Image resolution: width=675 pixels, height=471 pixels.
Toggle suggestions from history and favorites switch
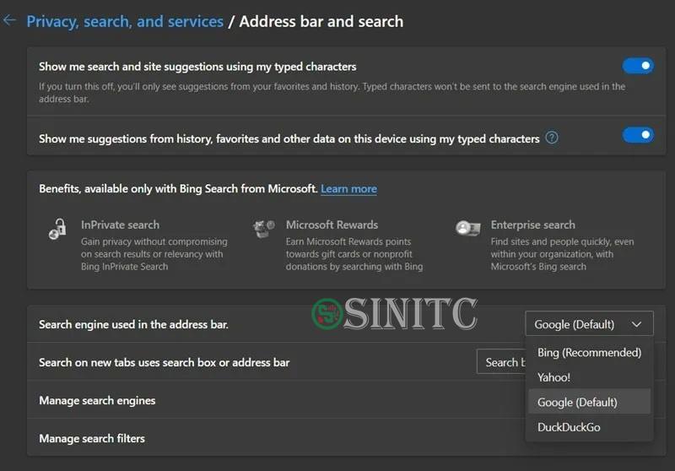638,135
